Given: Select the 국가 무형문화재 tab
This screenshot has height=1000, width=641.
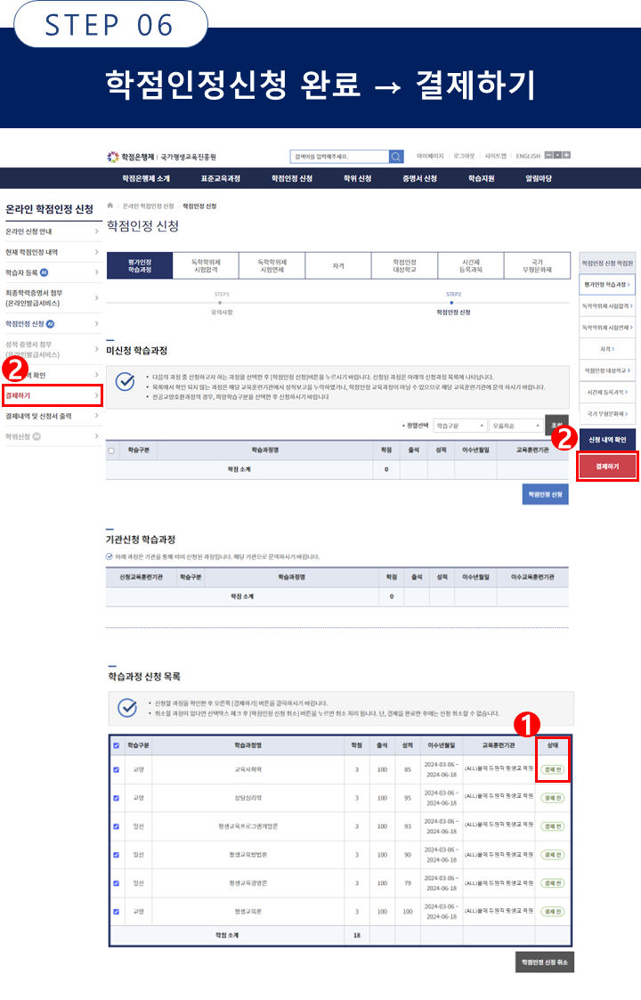Looking at the screenshot, I should pos(537,266).
